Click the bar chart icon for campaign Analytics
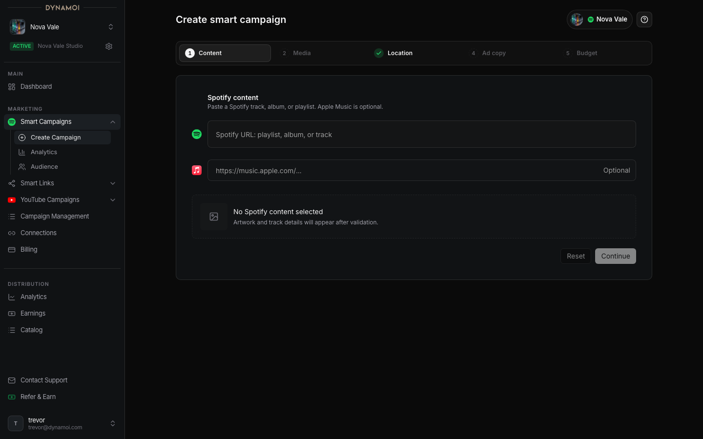This screenshot has height=439, width=703. (x=22, y=152)
